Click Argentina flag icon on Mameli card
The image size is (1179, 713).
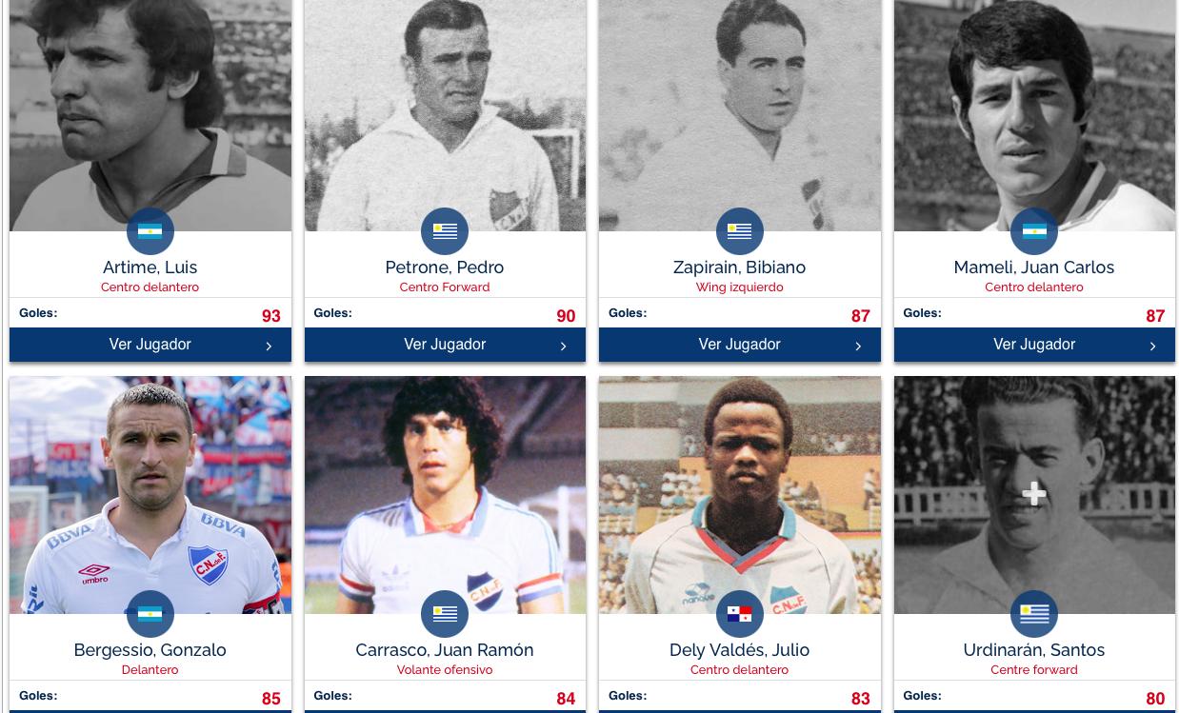[1034, 231]
